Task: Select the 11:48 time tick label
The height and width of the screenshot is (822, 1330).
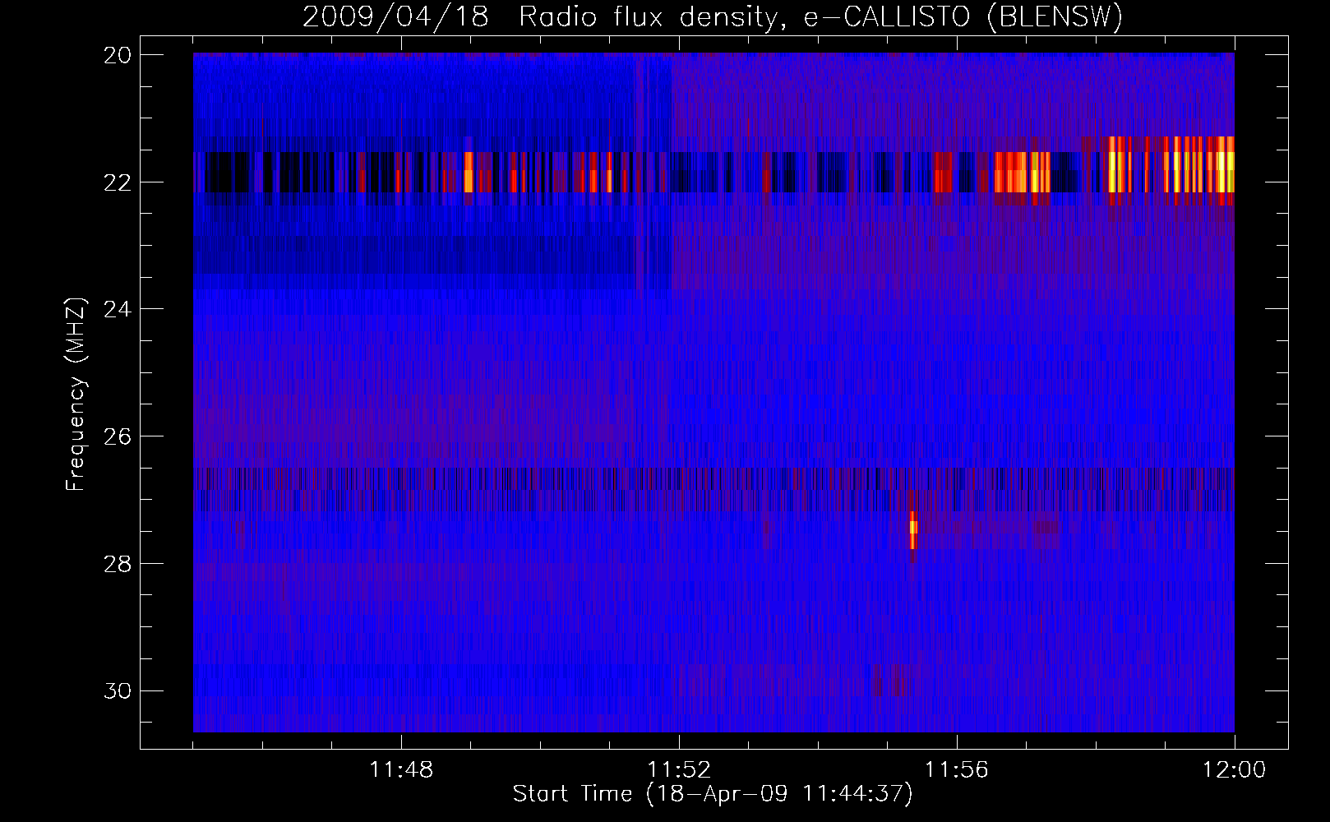Action: pos(401,770)
